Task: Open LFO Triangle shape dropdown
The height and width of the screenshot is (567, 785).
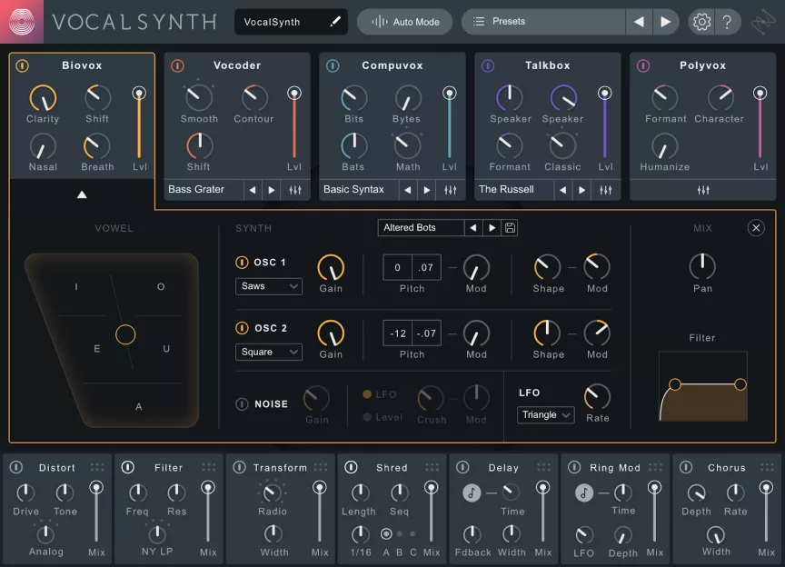Action: click(545, 414)
